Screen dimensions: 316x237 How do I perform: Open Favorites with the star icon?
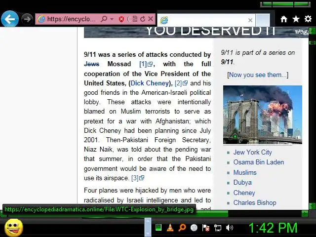296,19
